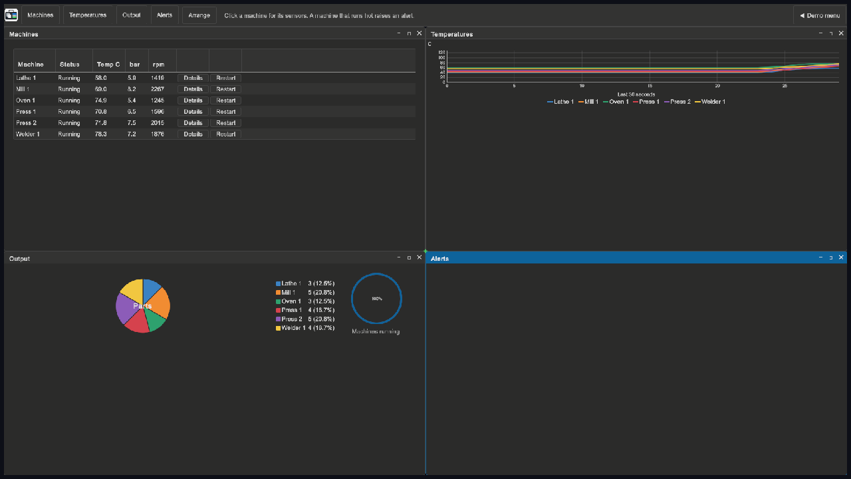
Task: Minimize the Temperatures panel
Action: pyautogui.click(x=820, y=33)
